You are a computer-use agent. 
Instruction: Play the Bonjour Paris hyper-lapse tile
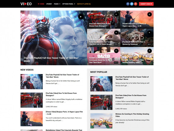pyautogui.click(x=150, y=14)
